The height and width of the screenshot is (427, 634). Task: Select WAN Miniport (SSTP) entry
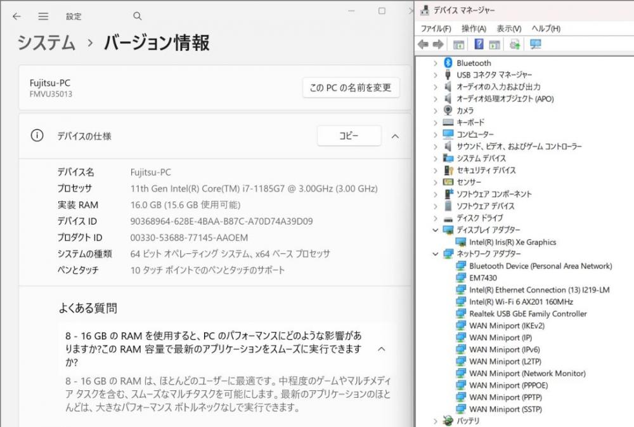coord(505,409)
